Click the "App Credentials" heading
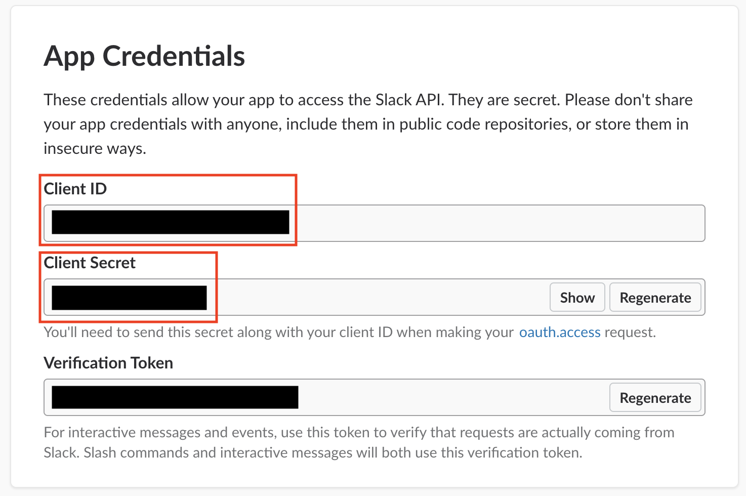746x496 pixels. coord(144,56)
